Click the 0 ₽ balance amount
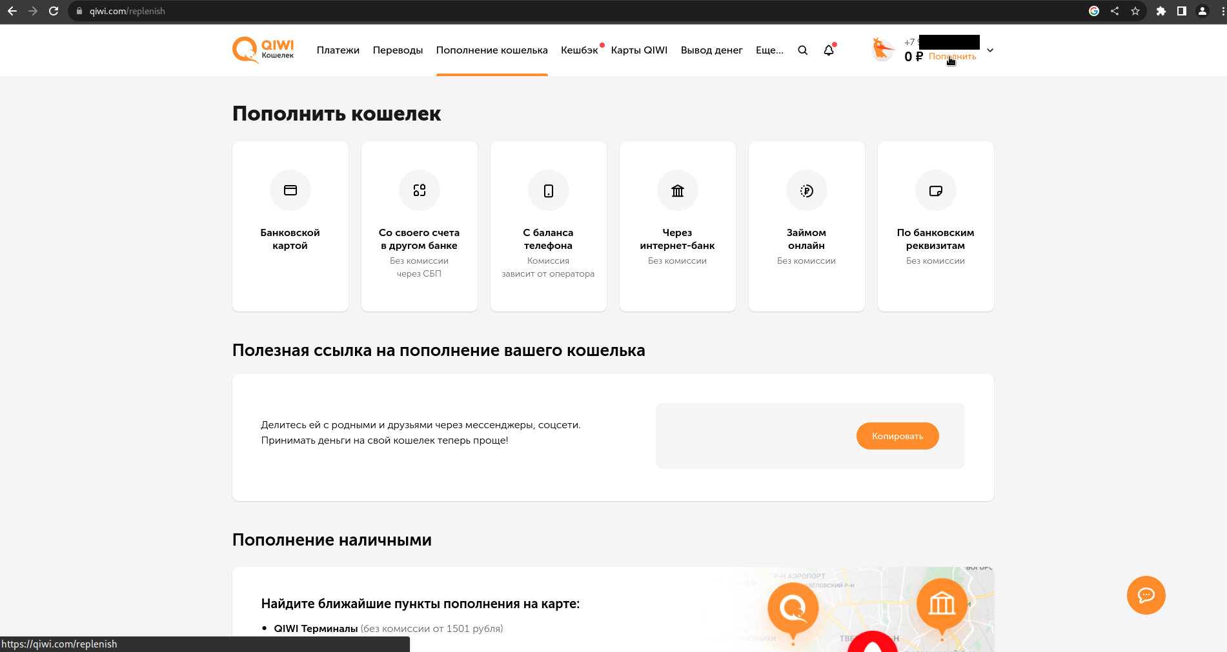The image size is (1227, 652). coord(914,57)
